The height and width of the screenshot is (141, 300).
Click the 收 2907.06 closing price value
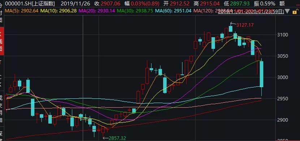pos(107,4)
